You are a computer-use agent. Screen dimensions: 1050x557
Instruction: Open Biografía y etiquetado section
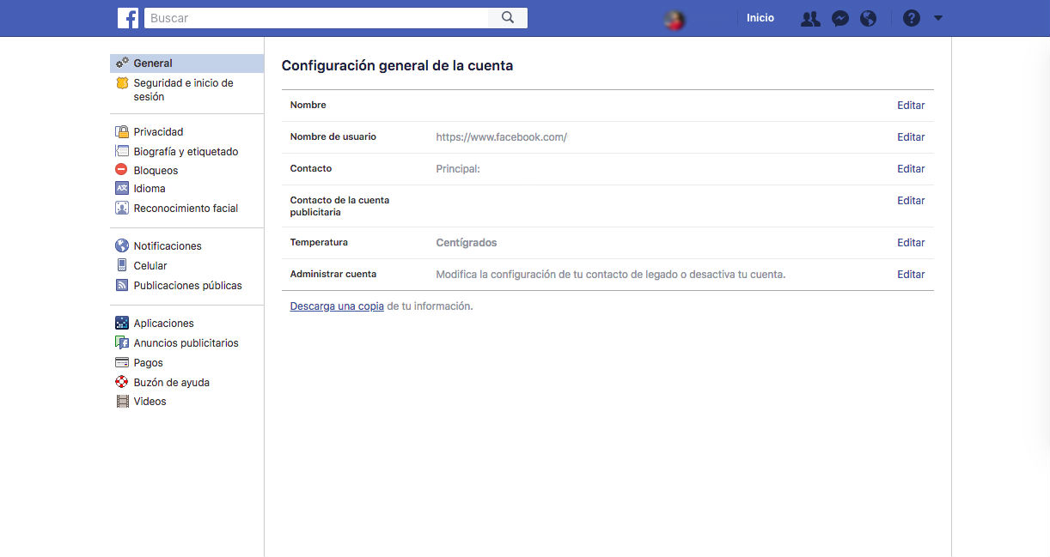coord(186,151)
